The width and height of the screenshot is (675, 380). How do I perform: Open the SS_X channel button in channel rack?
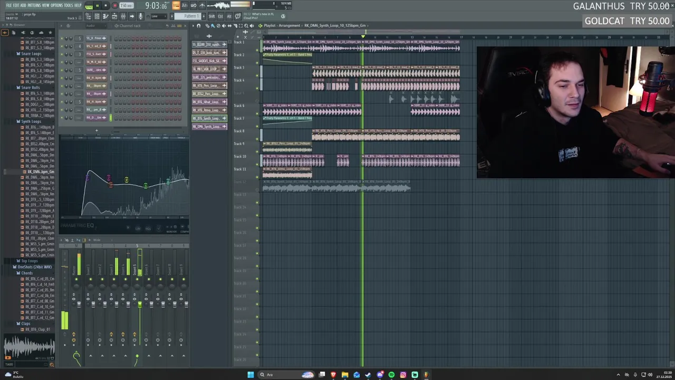pos(96,38)
